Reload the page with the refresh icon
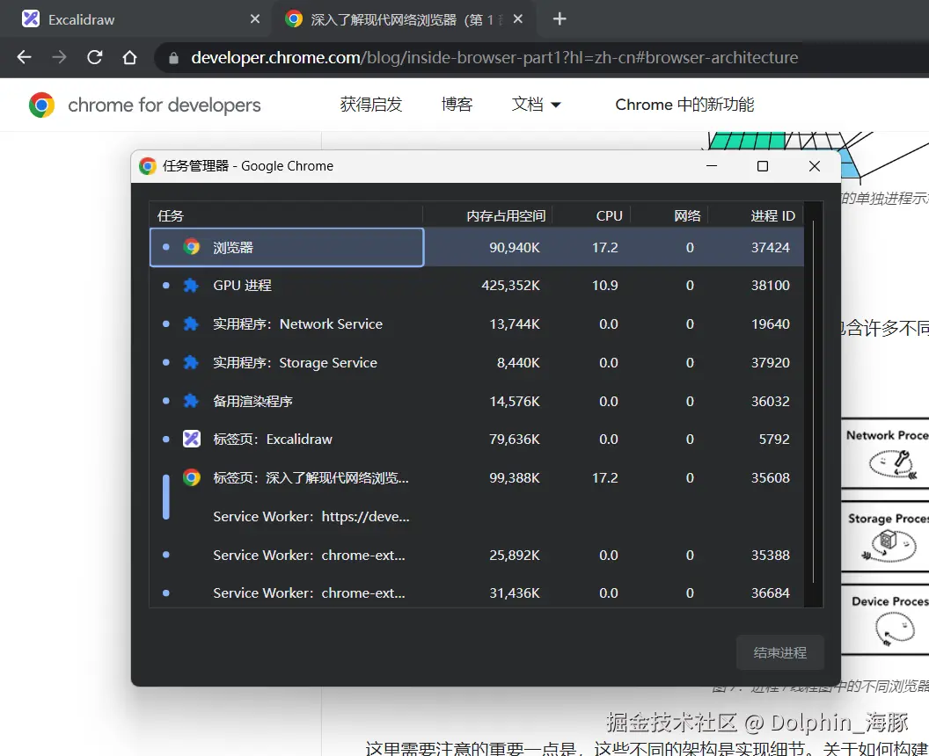The image size is (929, 756). pos(95,57)
